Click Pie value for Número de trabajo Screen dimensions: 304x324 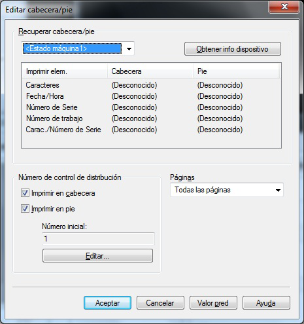(x=220, y=118)
